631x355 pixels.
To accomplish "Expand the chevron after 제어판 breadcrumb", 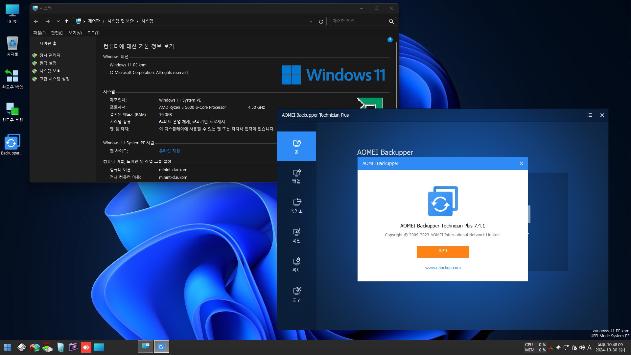I will pos(104,21).
